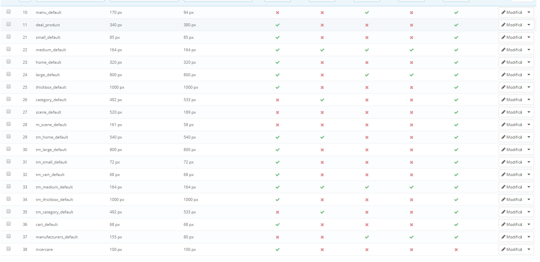Open the dropdown arrow for home_default row
The width and height of the screenshot is (540, 262).
pos(529,62)
